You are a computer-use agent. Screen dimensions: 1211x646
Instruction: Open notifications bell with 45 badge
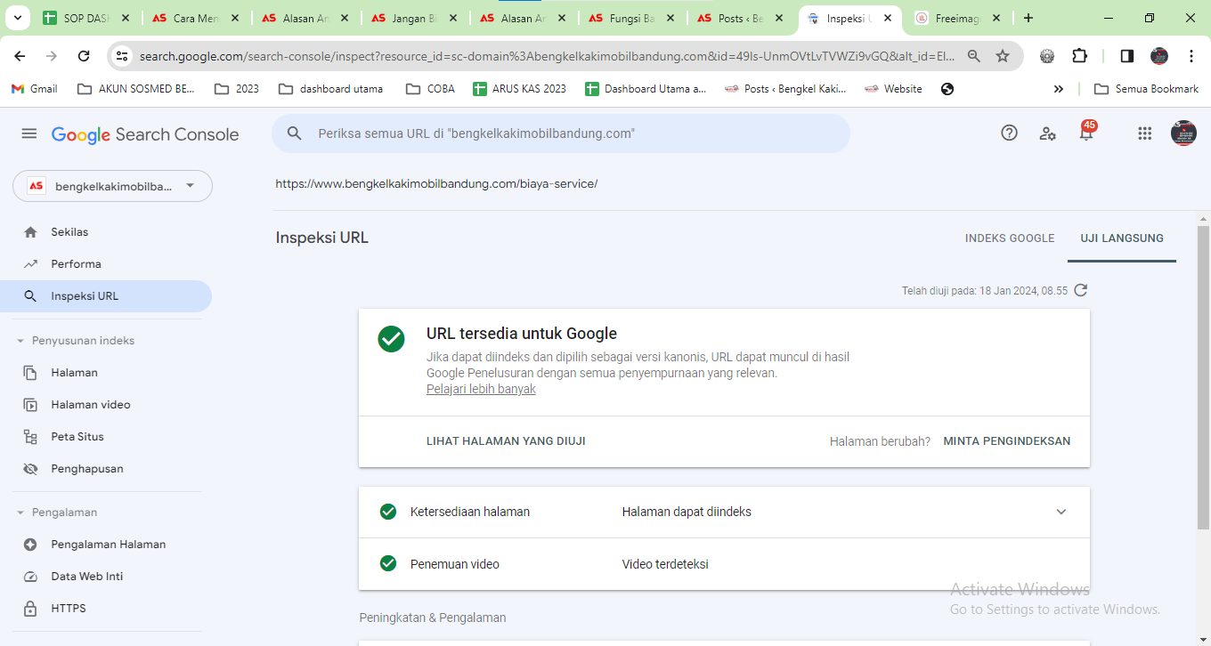[1086, 132]
